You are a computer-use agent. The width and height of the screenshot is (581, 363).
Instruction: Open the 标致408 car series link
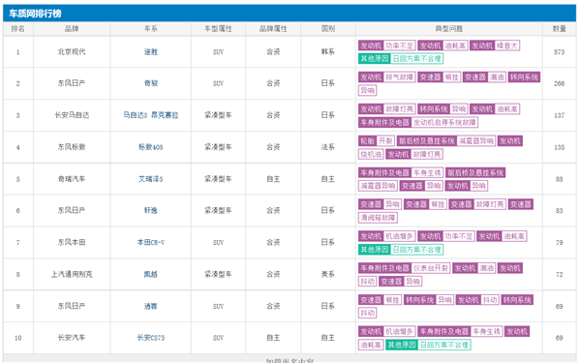click(x=150, y=147)
